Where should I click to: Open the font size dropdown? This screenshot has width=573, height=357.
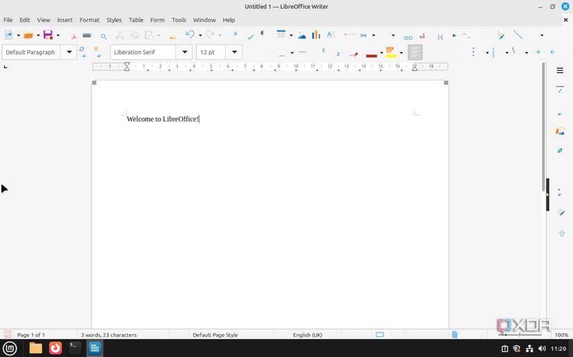click(x=234, y=52)
